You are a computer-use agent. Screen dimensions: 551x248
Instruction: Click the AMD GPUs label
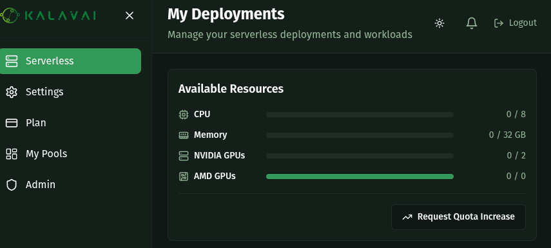[215, 176]
